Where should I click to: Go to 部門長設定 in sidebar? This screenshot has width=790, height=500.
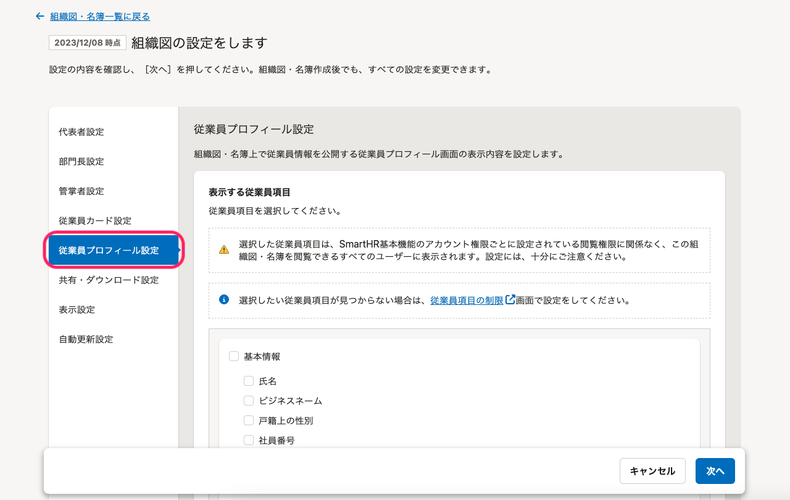[x=81, y=162]
